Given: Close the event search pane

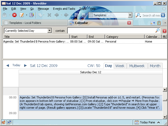Looking at the screenshot, I should tap(165, 31).
